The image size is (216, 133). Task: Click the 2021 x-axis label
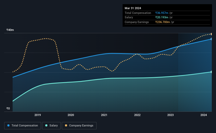tap(104, 115)
